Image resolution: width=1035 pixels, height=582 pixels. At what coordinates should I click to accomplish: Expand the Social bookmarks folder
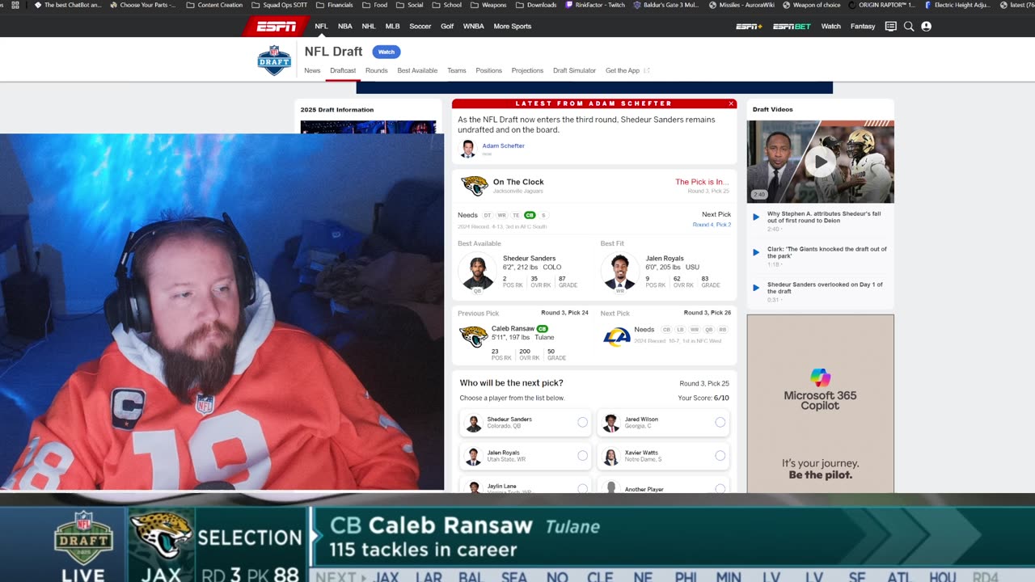(409, 5)
